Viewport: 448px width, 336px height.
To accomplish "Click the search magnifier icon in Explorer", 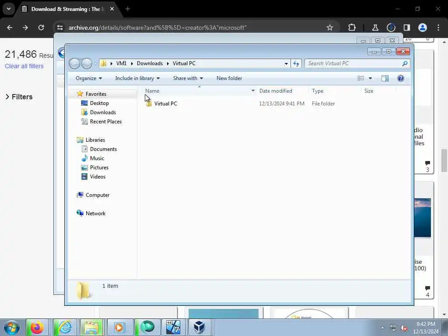I will [405, 63].
